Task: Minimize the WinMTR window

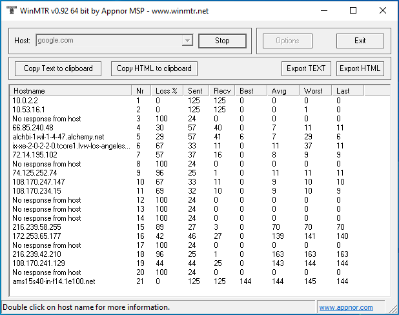Action: [x=324, y=11]
